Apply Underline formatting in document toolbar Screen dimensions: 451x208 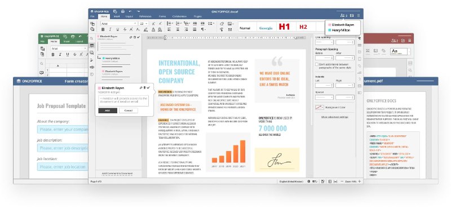tap(117, 30)
